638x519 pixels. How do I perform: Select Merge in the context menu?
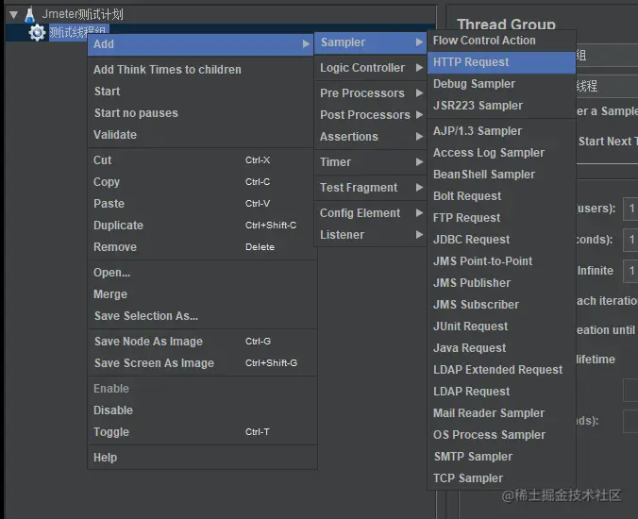[x=202, y=294]
